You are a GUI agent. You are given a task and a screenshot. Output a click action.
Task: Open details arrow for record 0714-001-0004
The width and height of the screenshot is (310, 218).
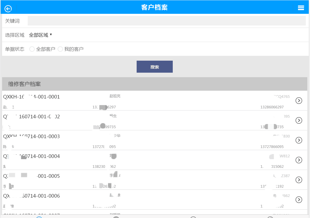point(299,160)
